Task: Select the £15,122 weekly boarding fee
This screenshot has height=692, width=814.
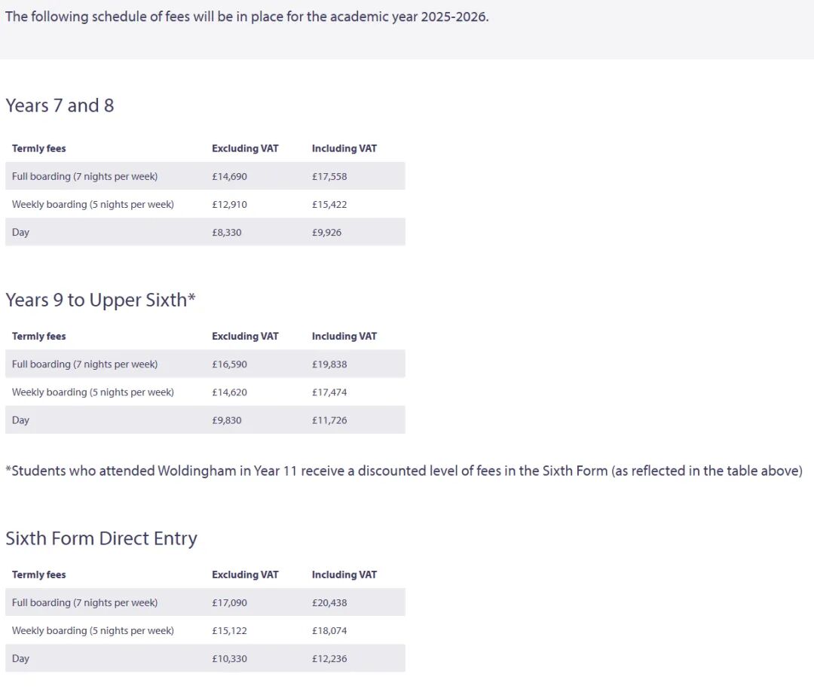Action: pyautogui.click(x=229, y=630)
